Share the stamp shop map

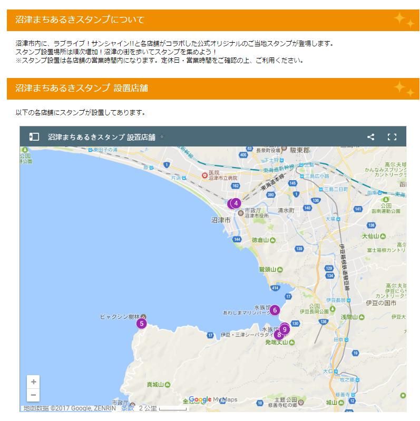click(371, 137)
